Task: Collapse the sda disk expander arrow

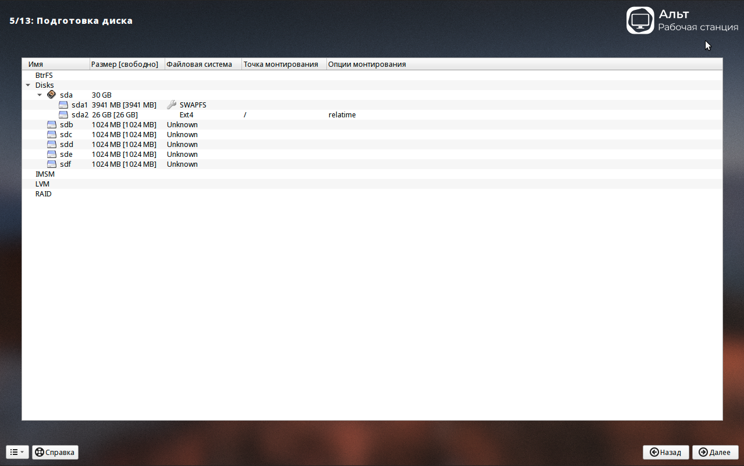Action: click(x=40, y=95)
